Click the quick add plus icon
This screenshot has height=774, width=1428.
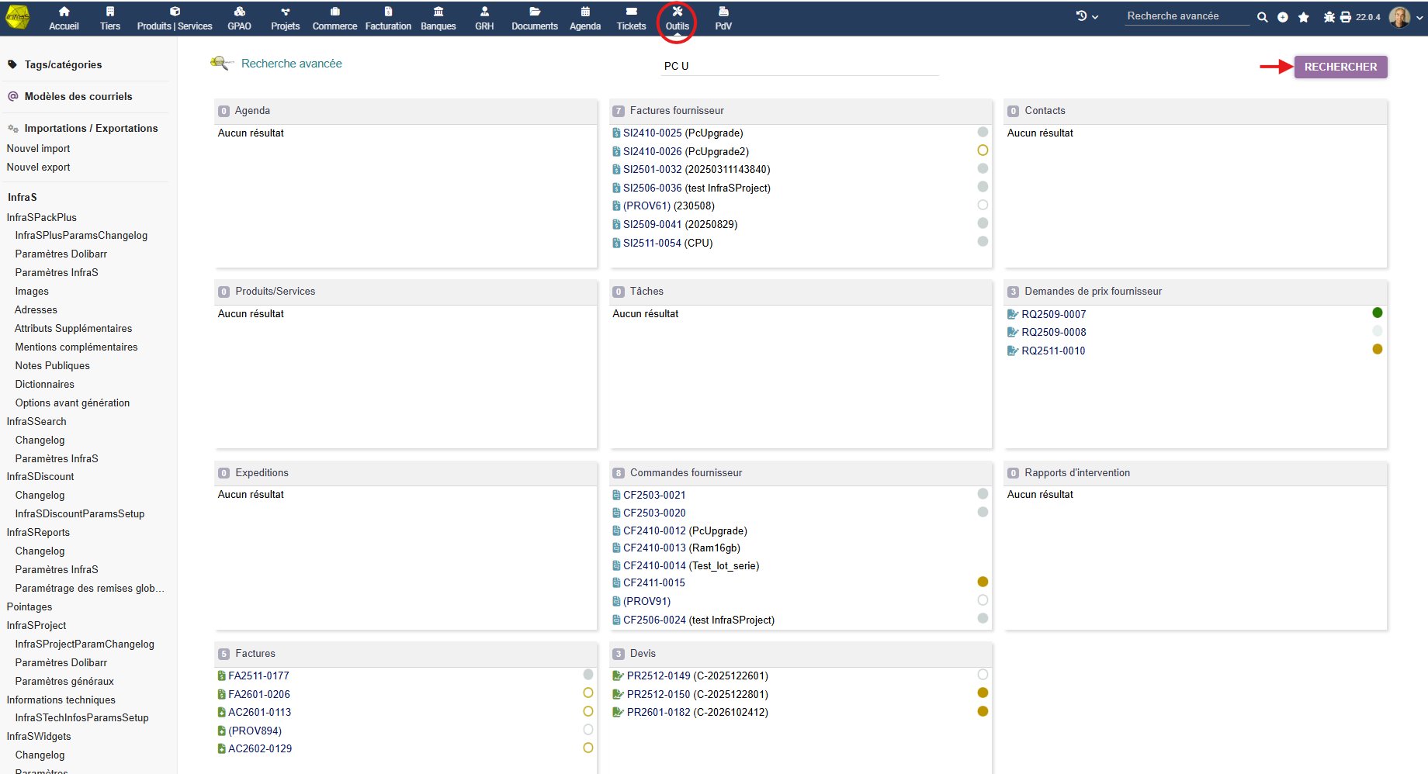tap(1283, 17)
